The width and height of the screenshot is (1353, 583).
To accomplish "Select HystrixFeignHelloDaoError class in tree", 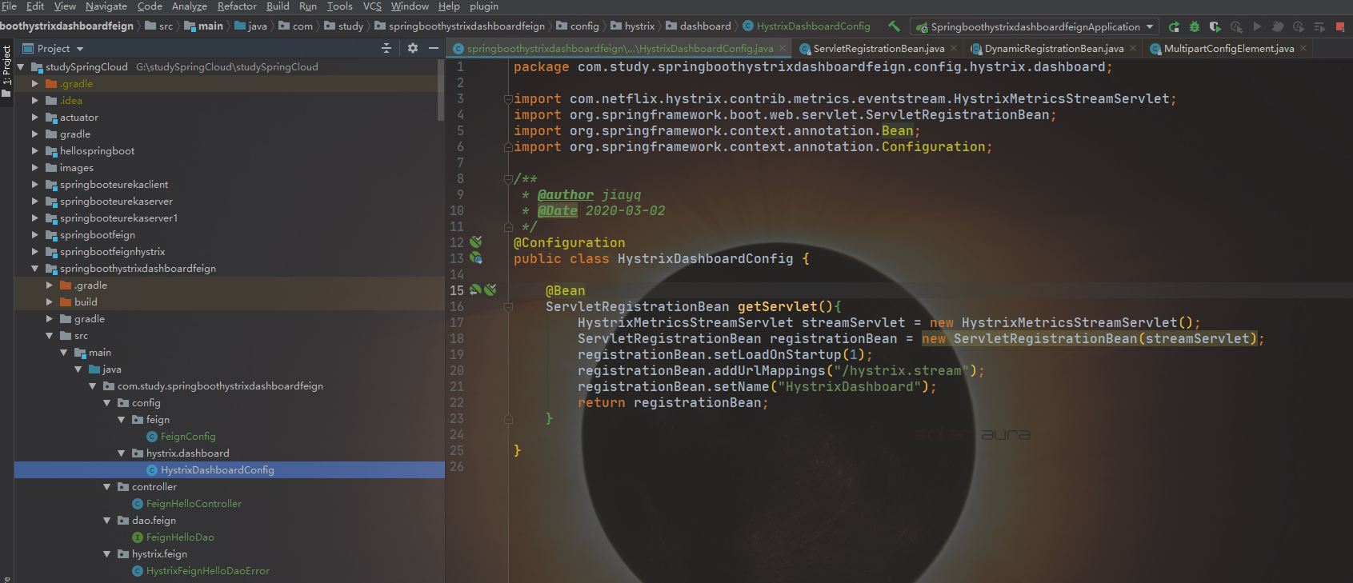I will 208,571.
